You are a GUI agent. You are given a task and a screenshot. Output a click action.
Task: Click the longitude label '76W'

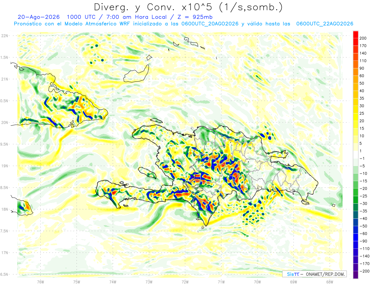40,282
